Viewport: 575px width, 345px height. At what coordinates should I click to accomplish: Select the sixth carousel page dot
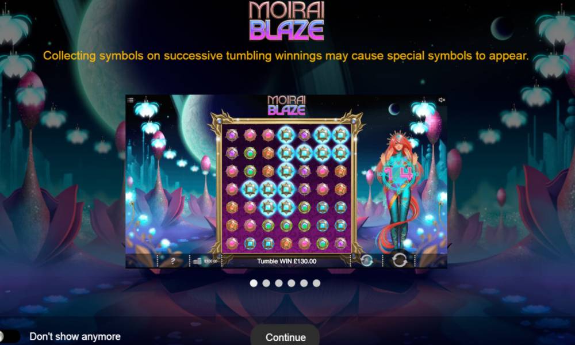point(316,283)
